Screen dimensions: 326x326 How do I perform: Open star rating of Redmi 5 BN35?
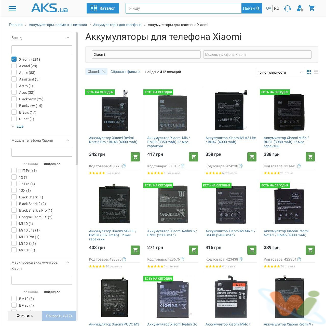coord(155,266)
